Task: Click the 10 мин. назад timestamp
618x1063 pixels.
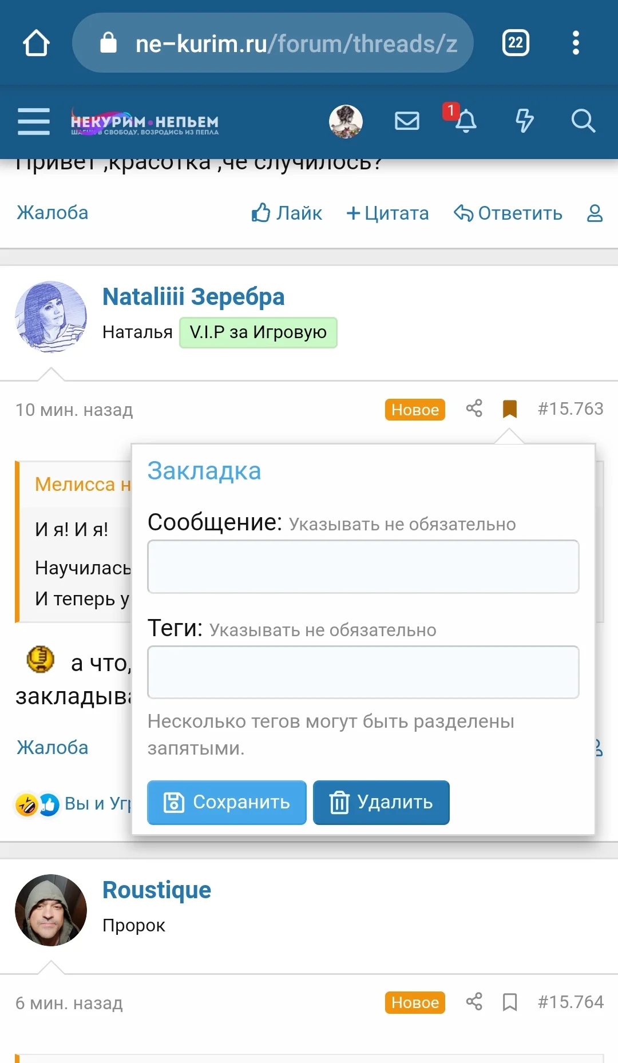Action: 74,410
